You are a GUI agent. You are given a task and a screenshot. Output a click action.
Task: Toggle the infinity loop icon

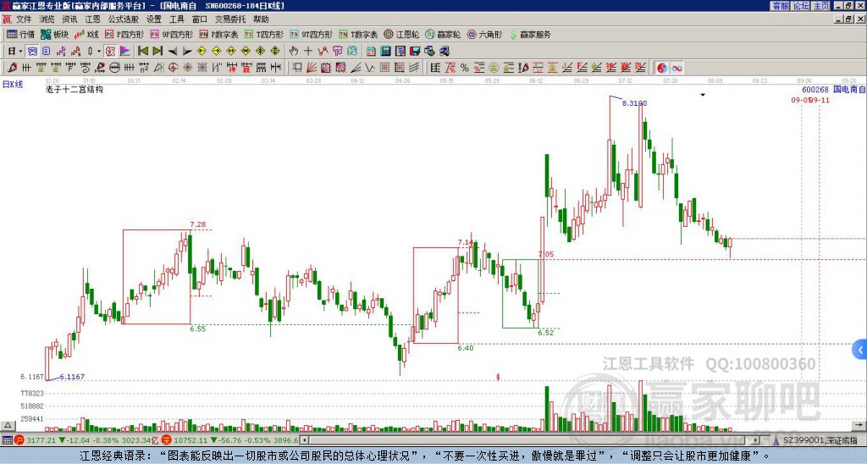(x=676, y=68)
